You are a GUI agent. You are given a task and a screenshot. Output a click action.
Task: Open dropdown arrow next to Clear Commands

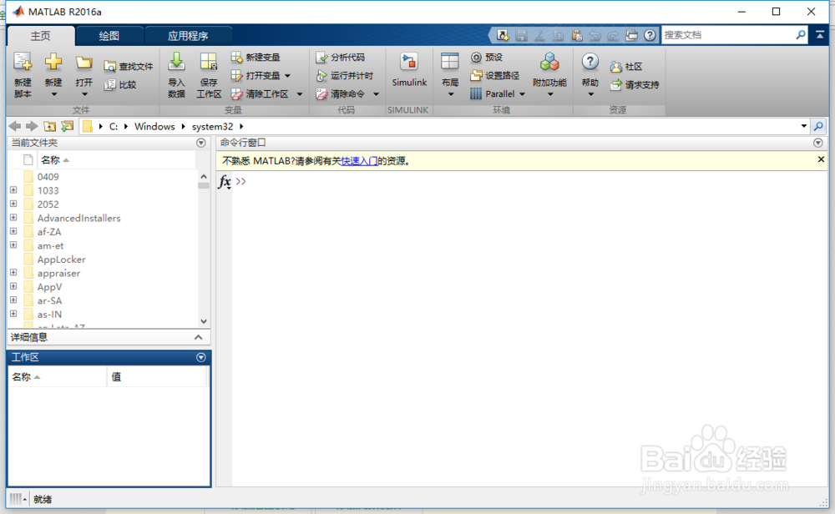[376, 94]
